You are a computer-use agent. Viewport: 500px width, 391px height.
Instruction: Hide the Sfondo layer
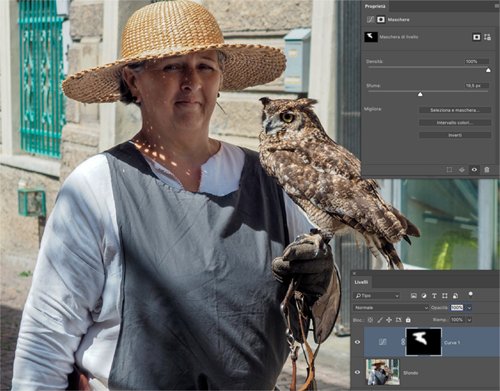tap(357, 372)
